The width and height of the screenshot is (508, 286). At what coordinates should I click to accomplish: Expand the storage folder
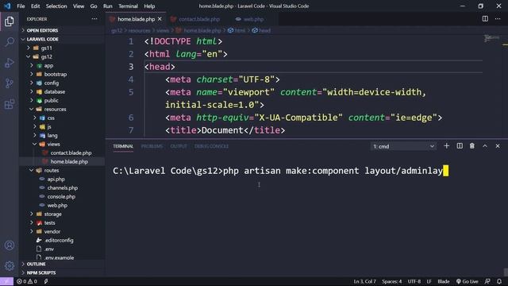coord(62,214)
